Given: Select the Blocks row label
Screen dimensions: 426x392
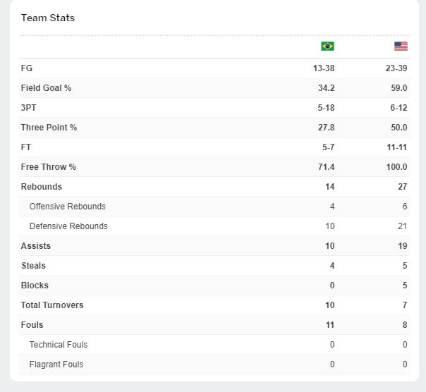Looking at the screenshot, I should 35,286.
